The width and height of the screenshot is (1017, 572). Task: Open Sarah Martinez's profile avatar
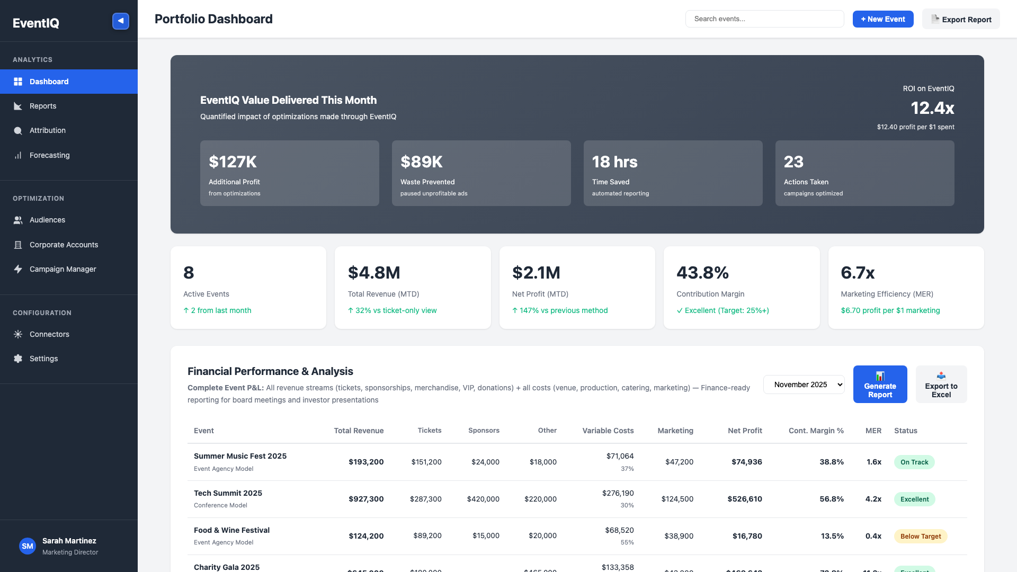(x=27, y=546)
